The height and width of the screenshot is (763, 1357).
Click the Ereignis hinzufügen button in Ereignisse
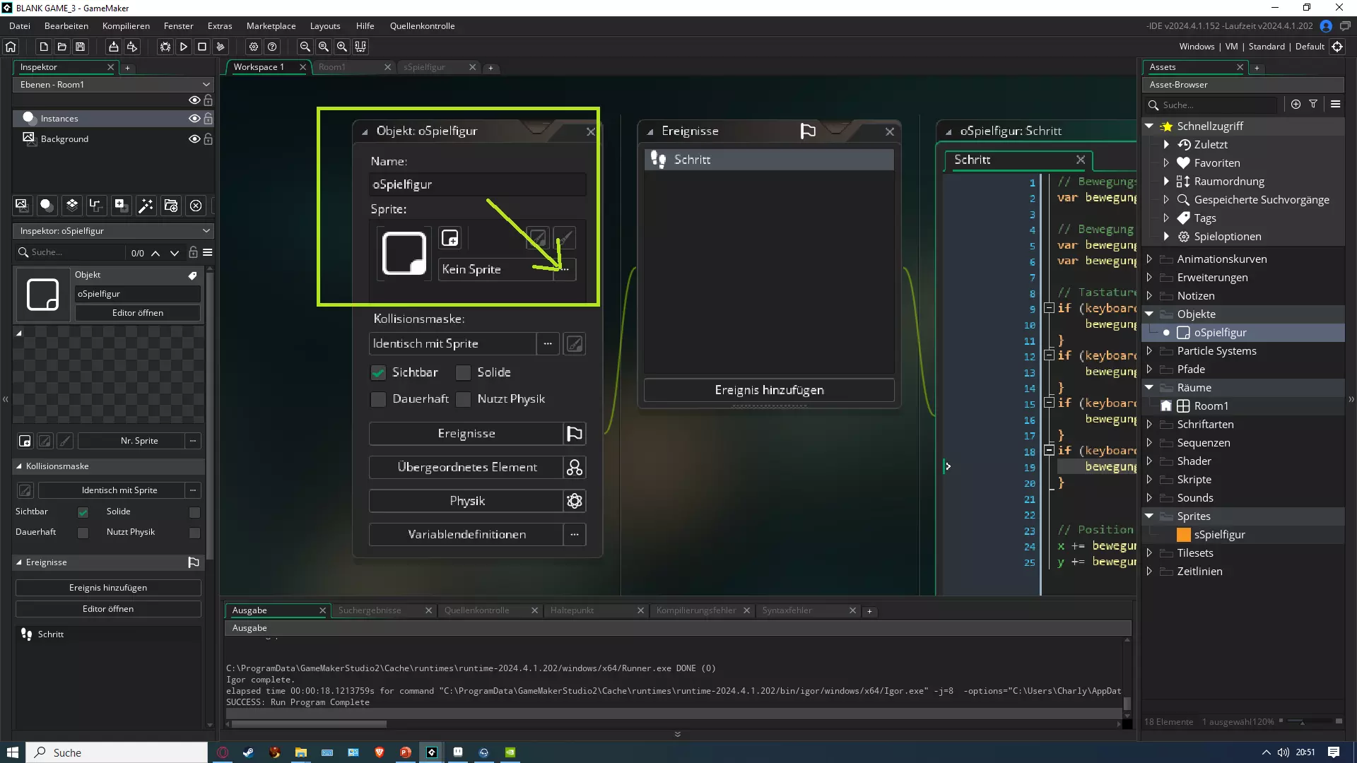click(769, 390)
